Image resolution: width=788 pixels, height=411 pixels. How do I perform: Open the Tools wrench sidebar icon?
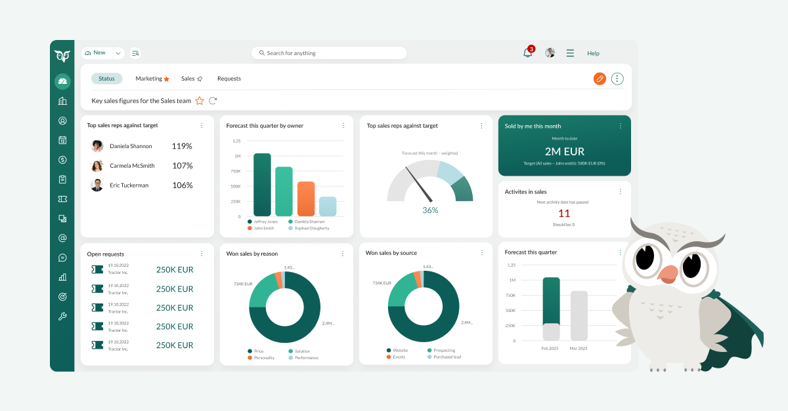[x=62, y=316]
